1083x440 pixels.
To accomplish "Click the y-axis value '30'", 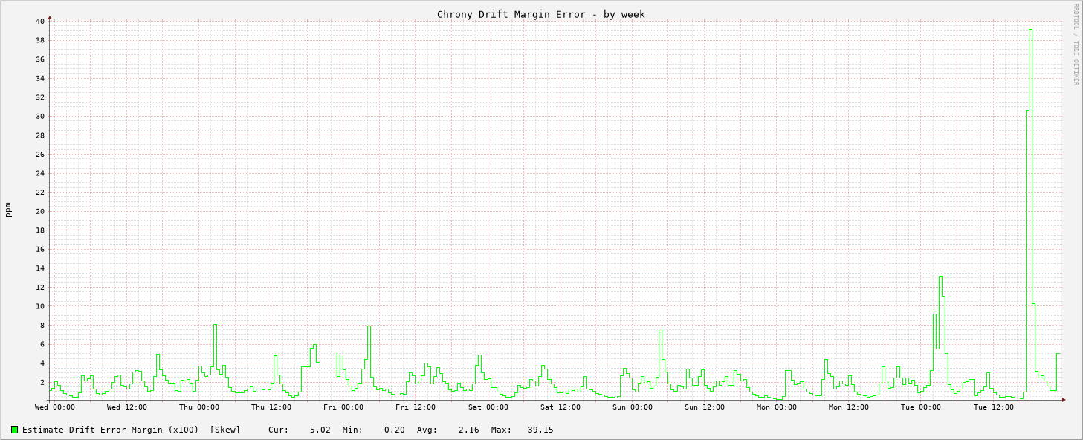I will tap(40, 116).
